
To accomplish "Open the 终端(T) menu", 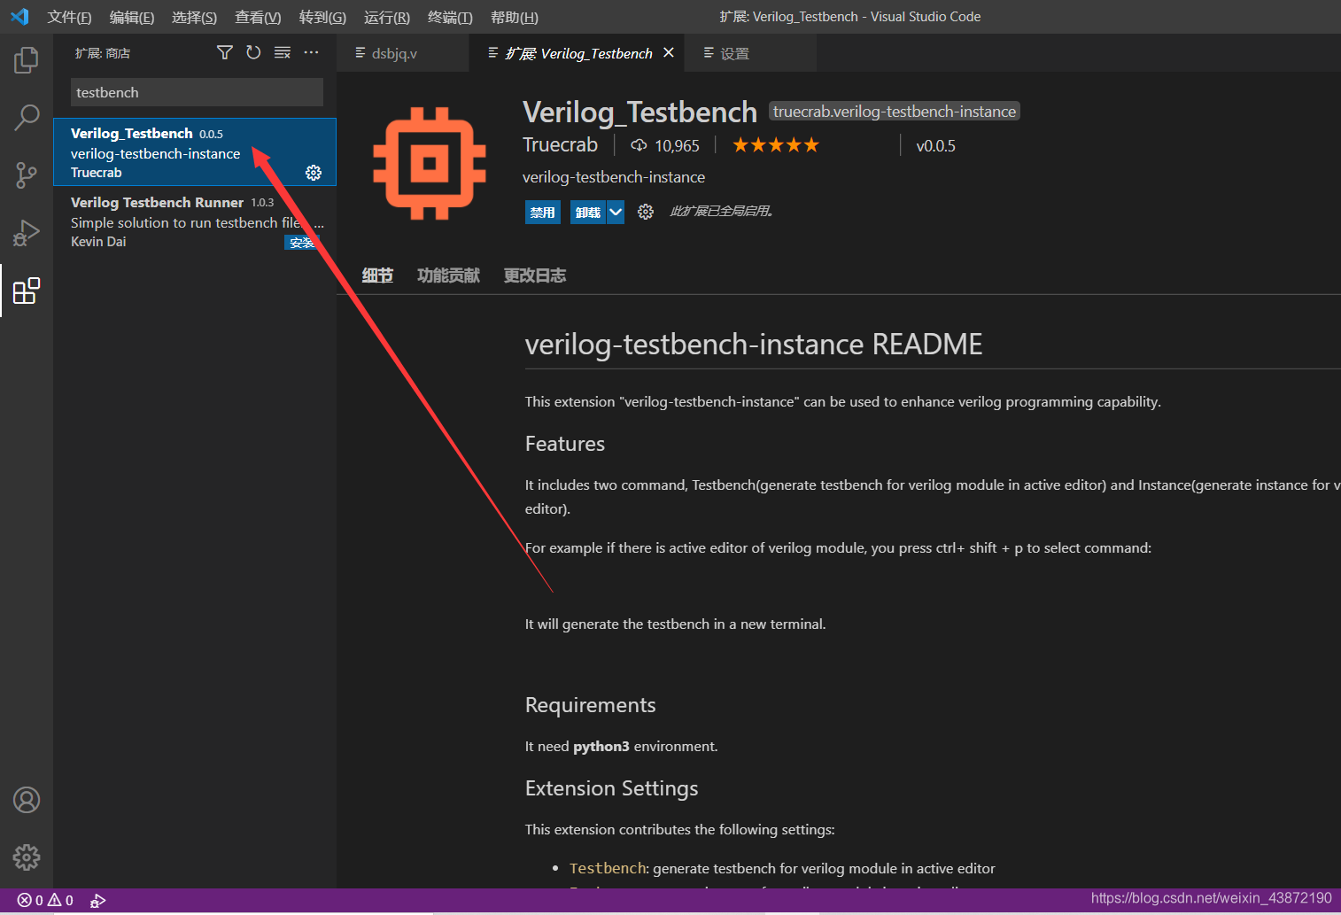I will tap(450, 17).
